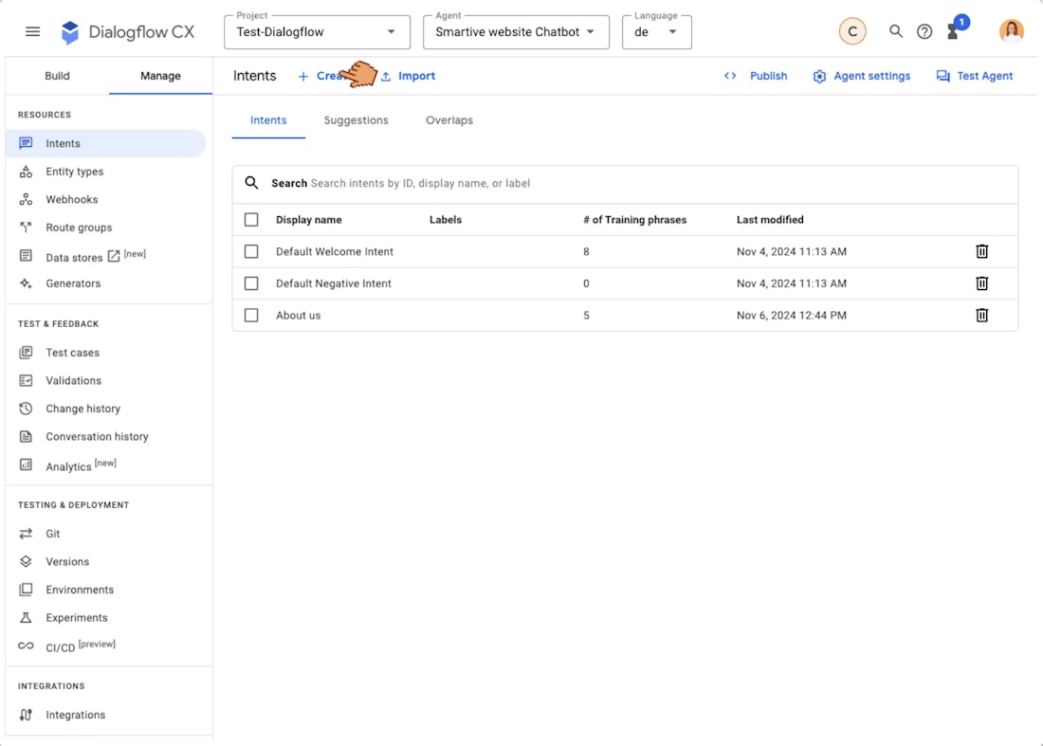The image size is (1043, 746).
Task: Open the help question mark icon
Action: [x=924, y=31]
